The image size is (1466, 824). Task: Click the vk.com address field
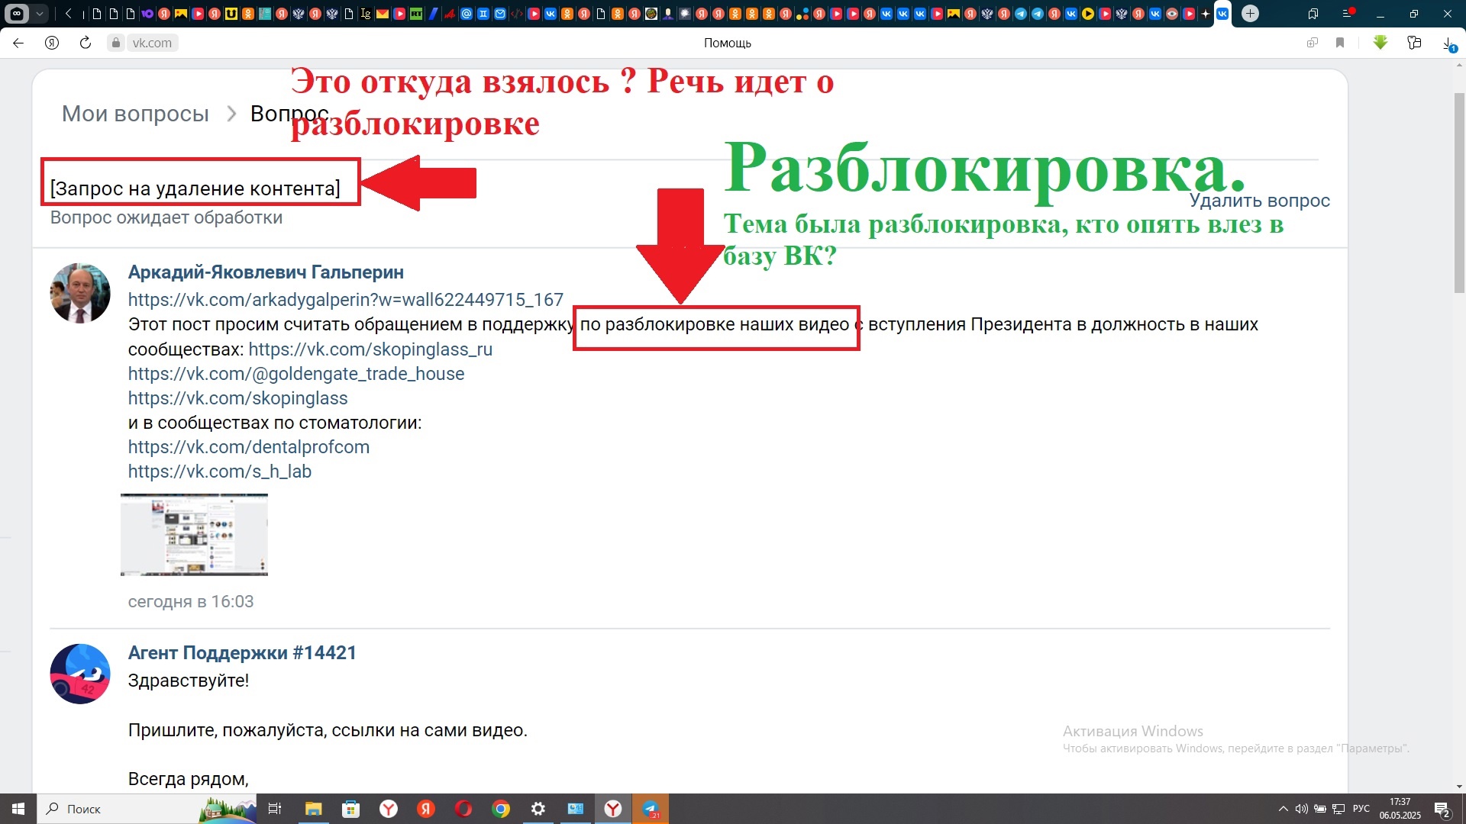(152, 43)
